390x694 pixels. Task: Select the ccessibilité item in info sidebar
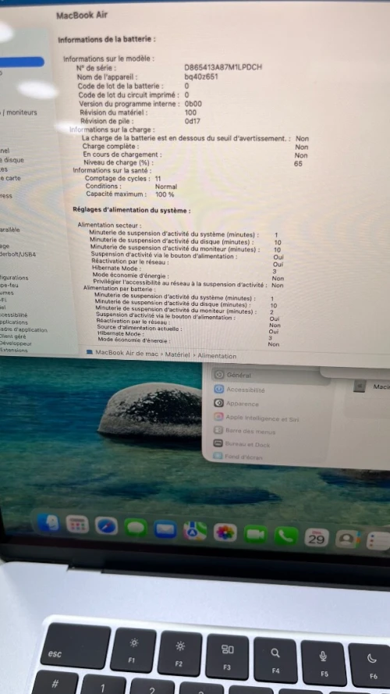tap(14, 315)
